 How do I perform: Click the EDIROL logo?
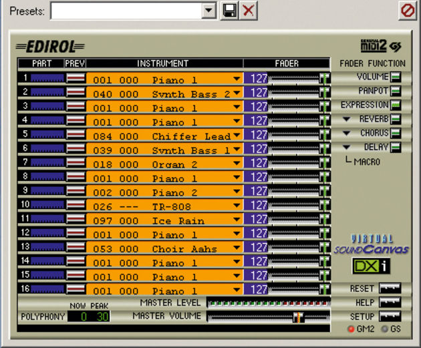[x=50, y=47]
